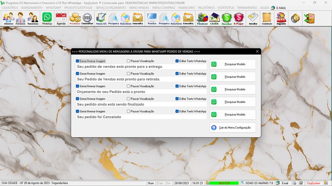Click the red A Pagar dollar icon
The width and height of the screenshot is (332, 186).
coord(239,19)
